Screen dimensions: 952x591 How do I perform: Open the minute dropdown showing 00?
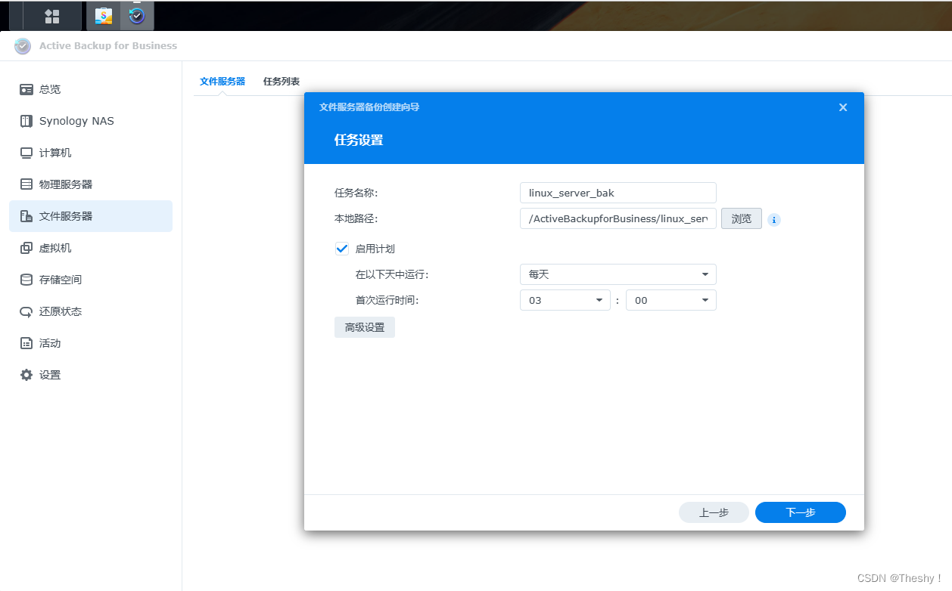[671, 300]
